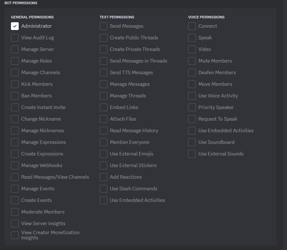Tick the Use Slash Commands checkbox
Image resolution: width=287 pixels, height=250 pixels.
104,189
